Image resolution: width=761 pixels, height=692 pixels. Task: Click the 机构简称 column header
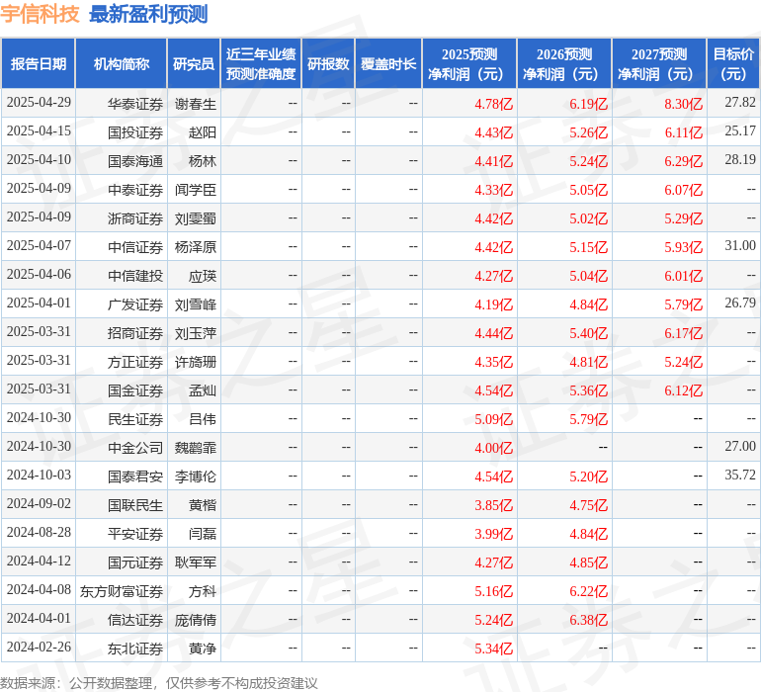[x=121, y=64]
